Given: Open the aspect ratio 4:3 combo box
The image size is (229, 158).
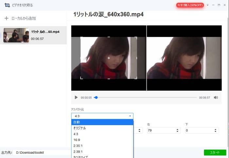Looking at the screenshot, I should click(x=102, y=116).
